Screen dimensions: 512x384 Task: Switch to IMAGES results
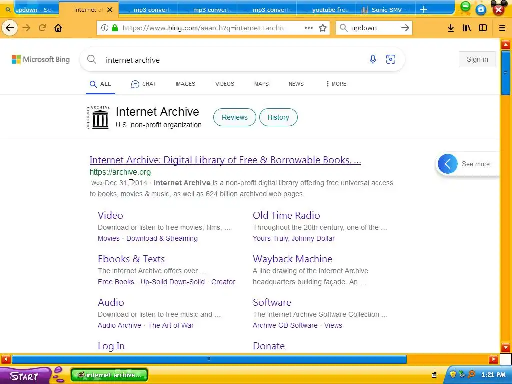coord(185,84)
